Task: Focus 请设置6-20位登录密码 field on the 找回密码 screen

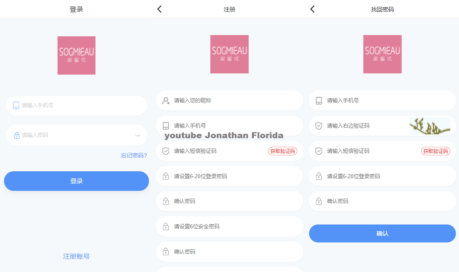Action: pos(382,176)
